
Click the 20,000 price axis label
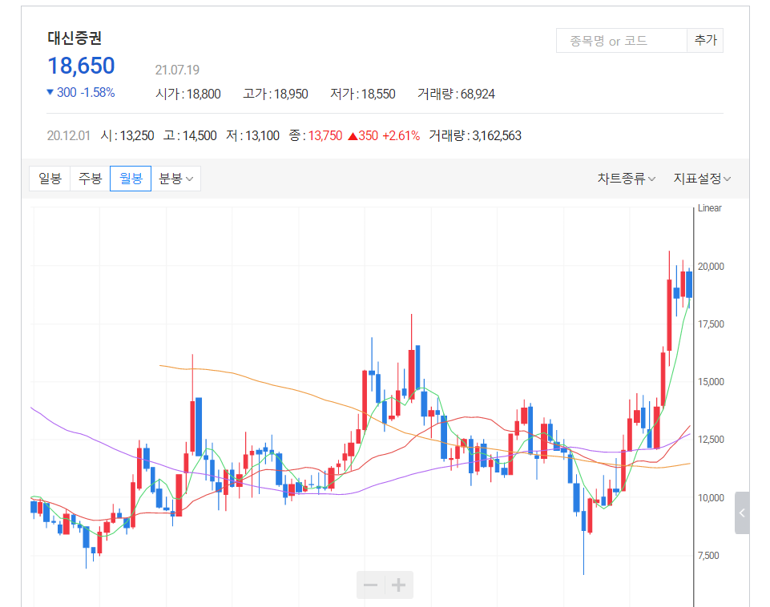coord(711,267)
